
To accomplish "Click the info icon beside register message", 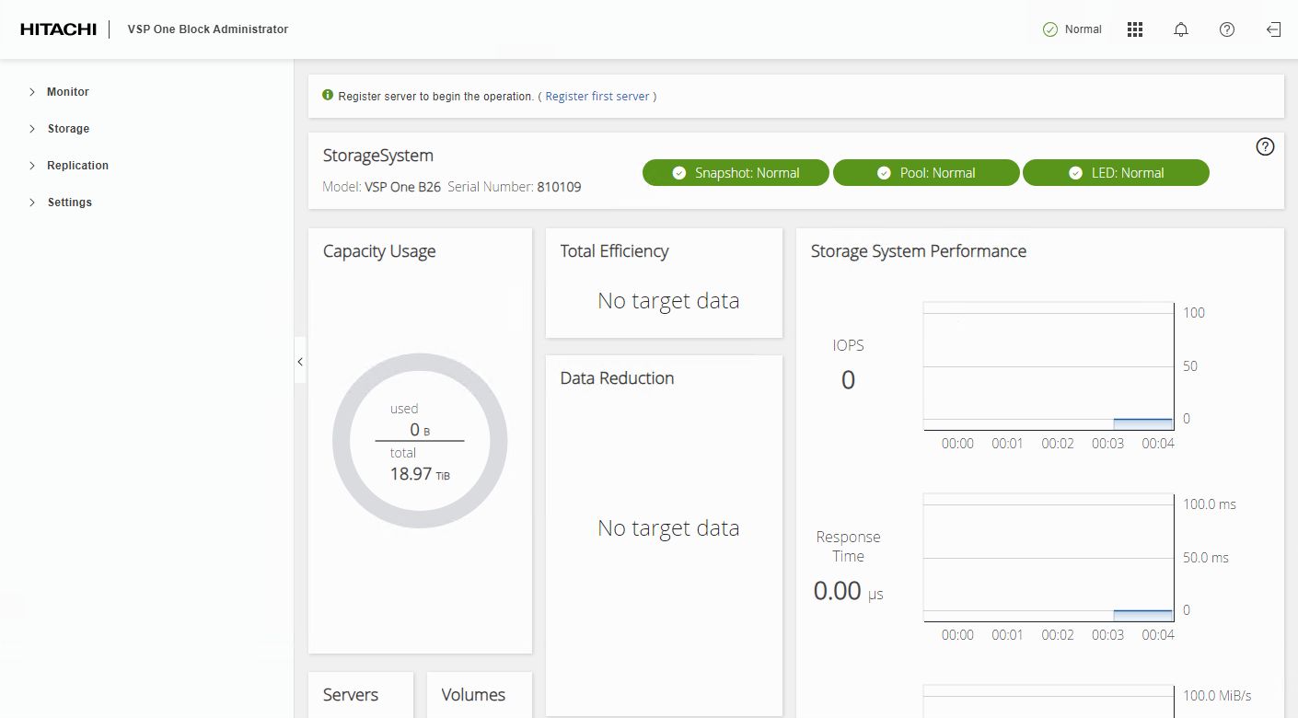I will 328,96.
